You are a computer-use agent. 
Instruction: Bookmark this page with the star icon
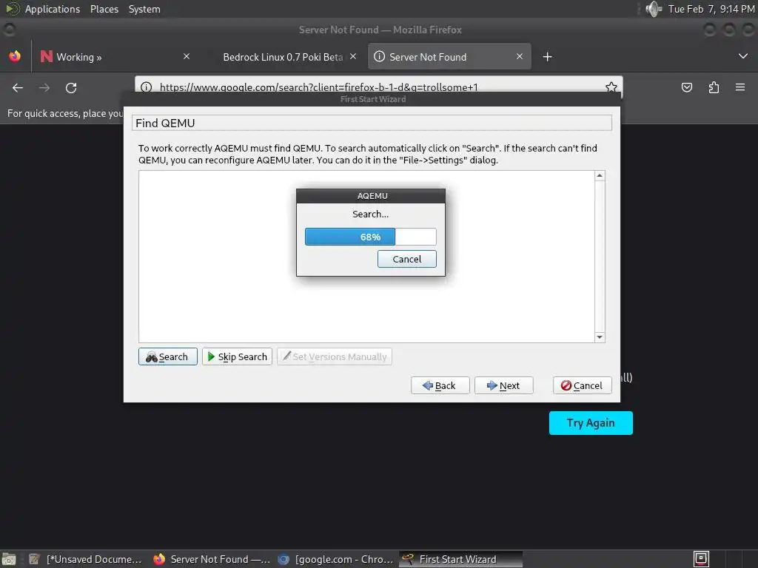click(x=611, y=87)
